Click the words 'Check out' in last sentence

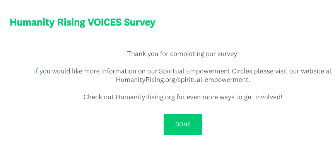[99, 97]
